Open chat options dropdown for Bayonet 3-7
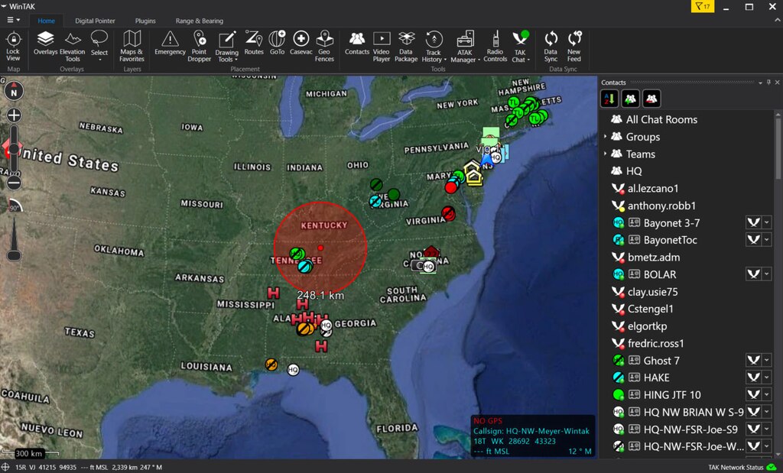 pos(767,223)
